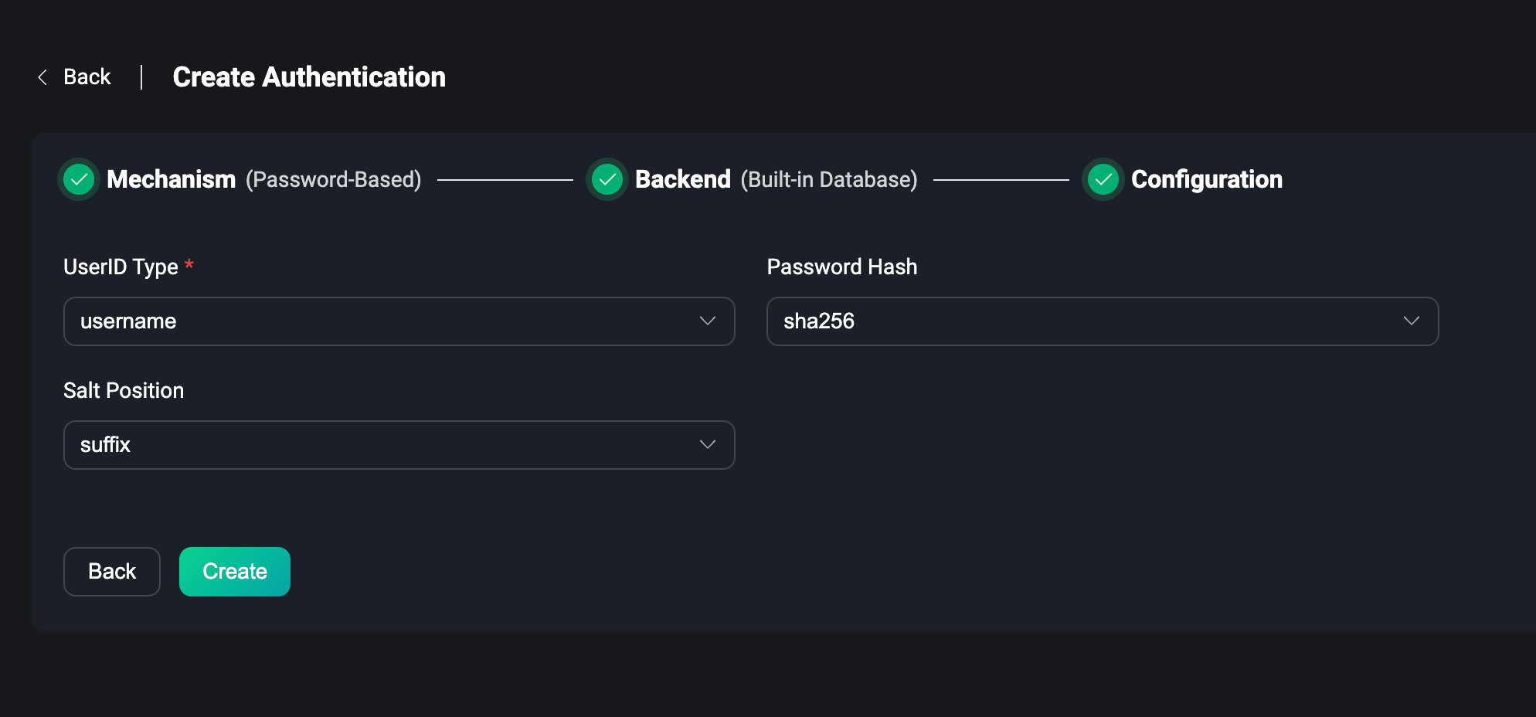Viewport: 1536px width, 717px height.
Task: Expand UserID Type dropdown arrow
Action: (707, 321)
